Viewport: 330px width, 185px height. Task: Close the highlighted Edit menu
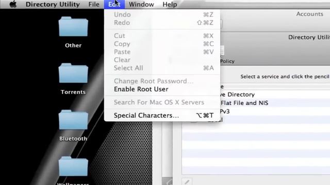coord(114,5)
